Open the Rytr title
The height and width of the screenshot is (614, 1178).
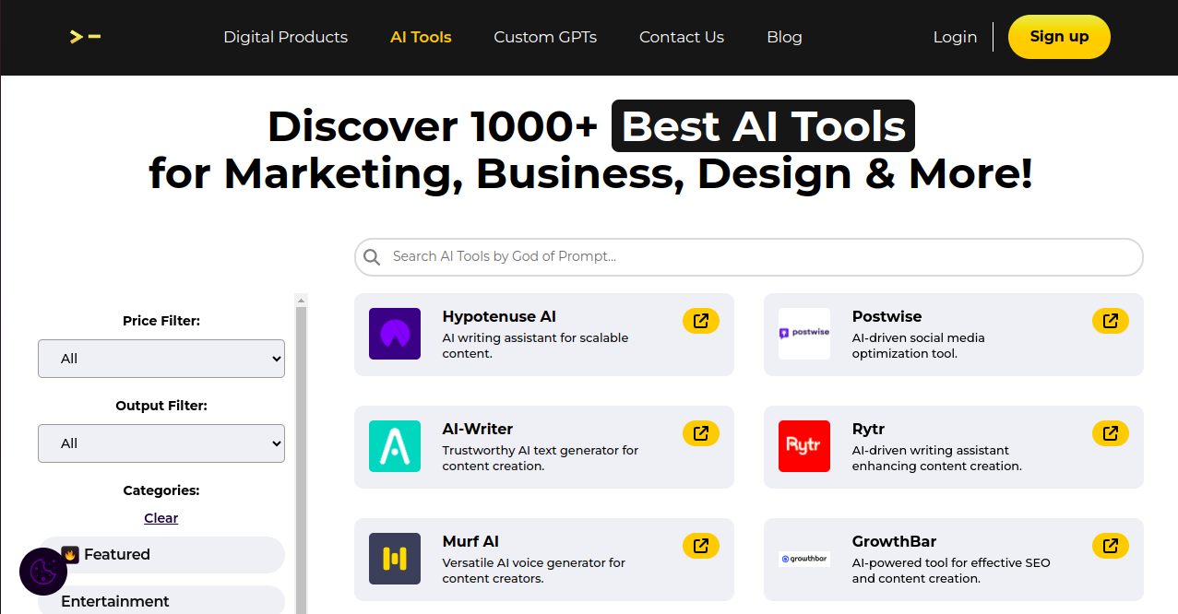(x=869, y=429)
